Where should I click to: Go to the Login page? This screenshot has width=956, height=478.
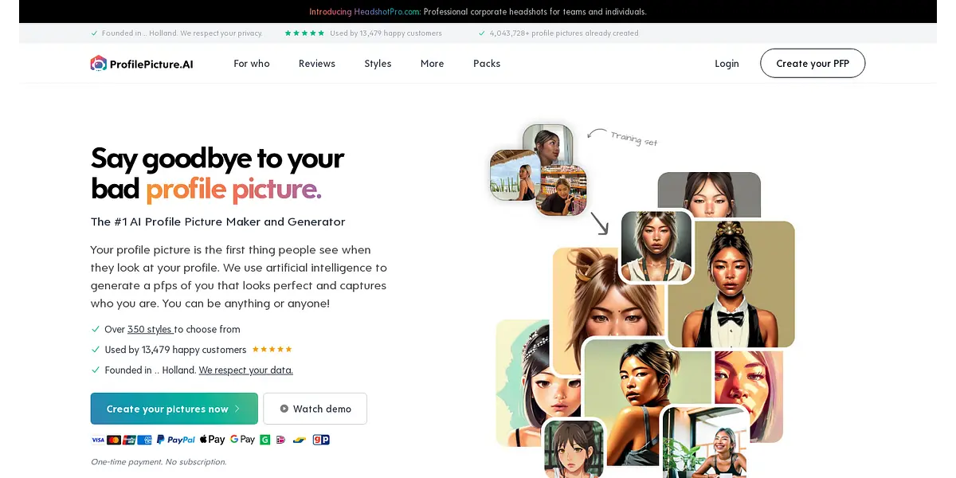coord(727,64)
